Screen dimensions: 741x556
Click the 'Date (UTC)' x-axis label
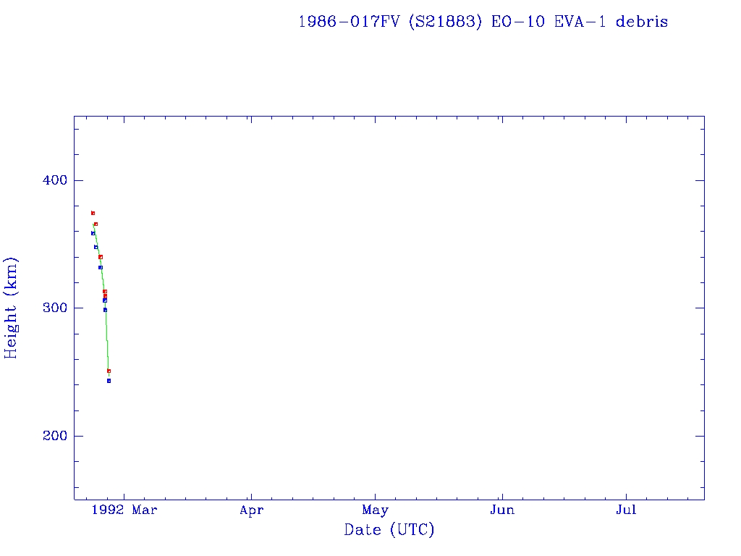click(389, 530)
